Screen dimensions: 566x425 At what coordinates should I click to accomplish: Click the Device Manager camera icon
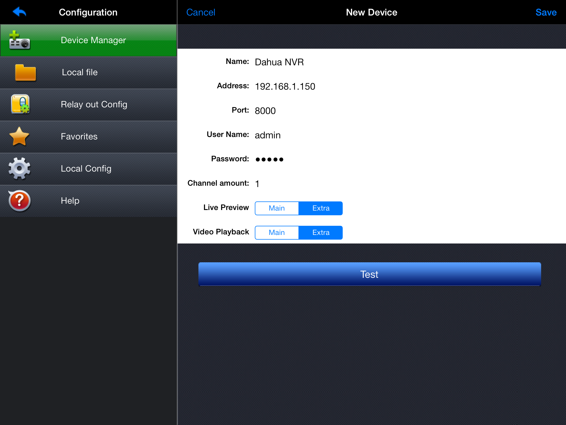pos(19,40)
